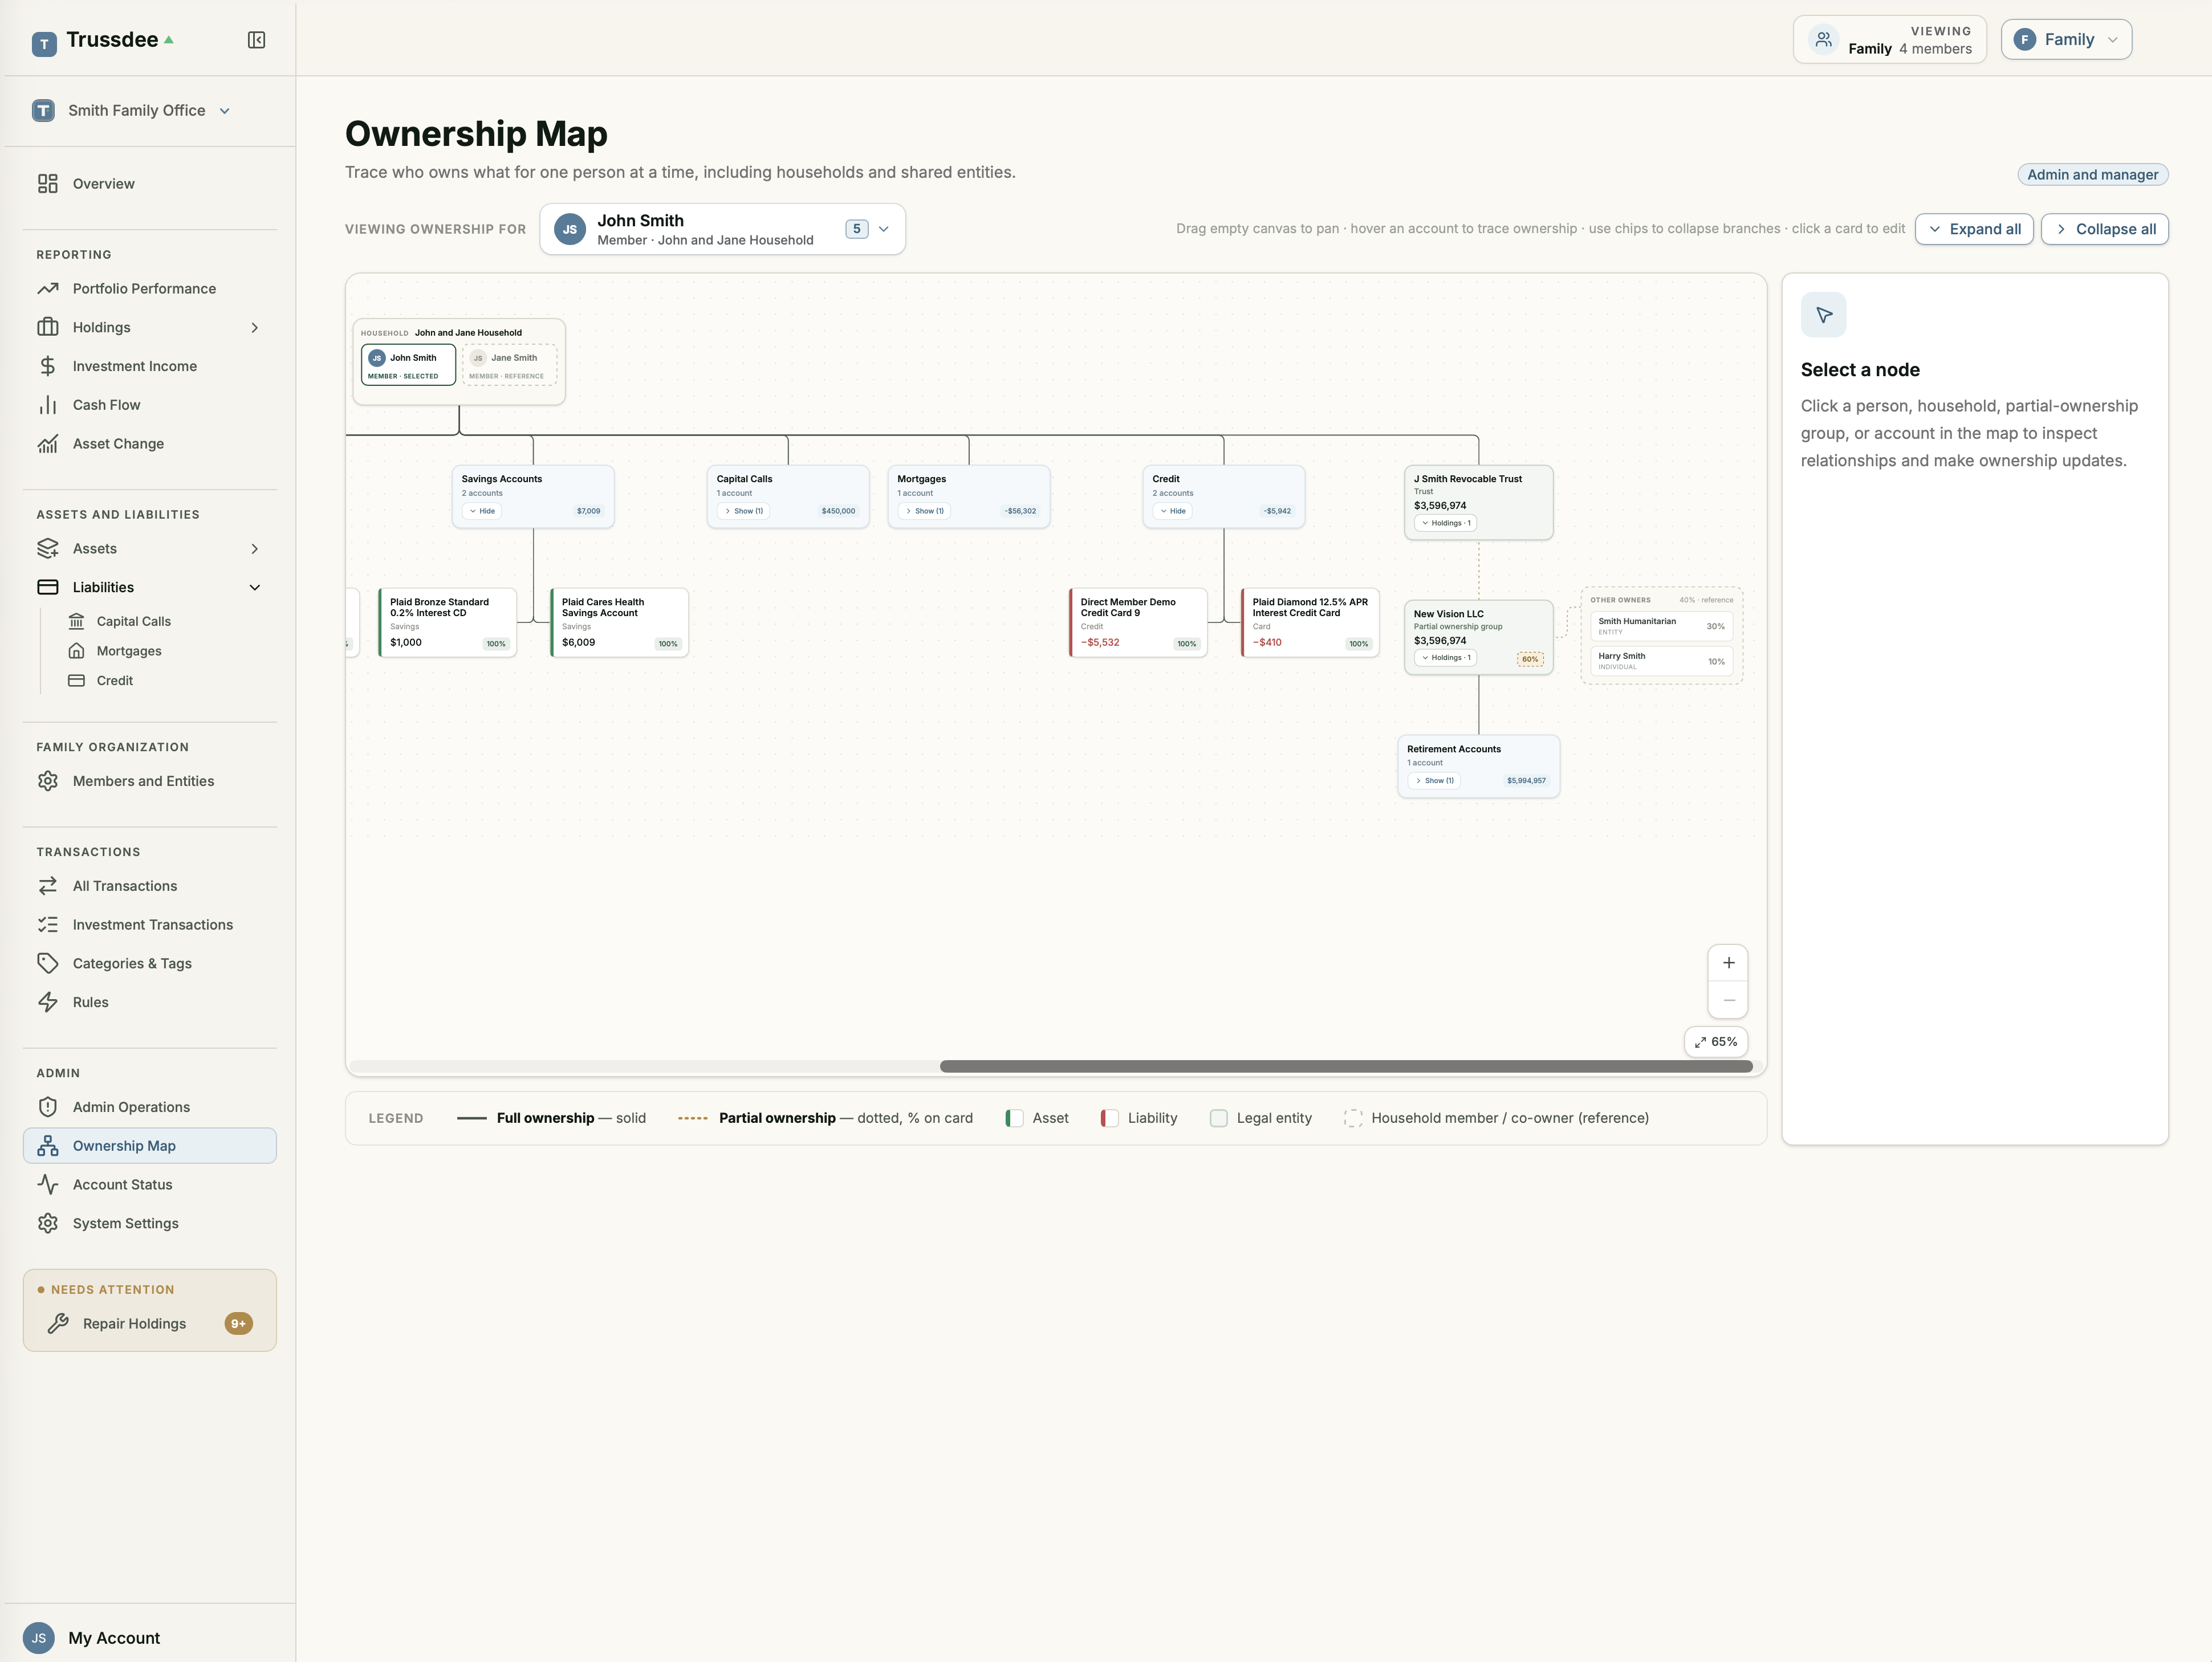Go to Overview in the sidebar
Viewport: 2212px width, 1662px height.
pos(150,184)
